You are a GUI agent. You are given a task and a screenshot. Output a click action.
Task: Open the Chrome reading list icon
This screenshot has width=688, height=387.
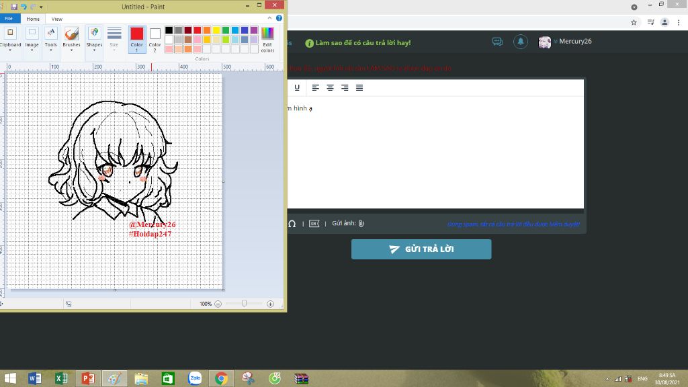click(x=650, y=22)
